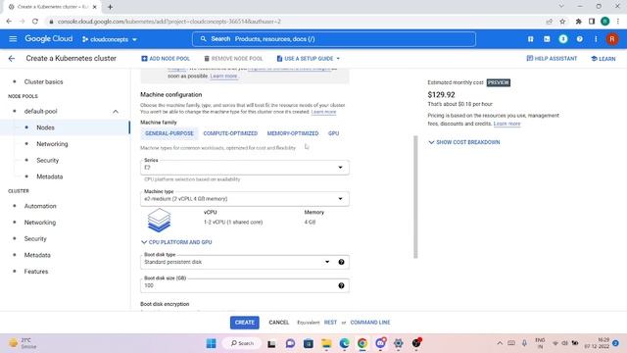Launch Microsoft Edge from the taskbar

(344, 343)
